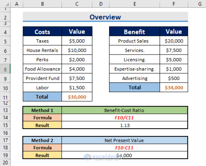Select the $1,500 cell
The width and height of the screenshot is (206, 166).
[x=77, y=87]
